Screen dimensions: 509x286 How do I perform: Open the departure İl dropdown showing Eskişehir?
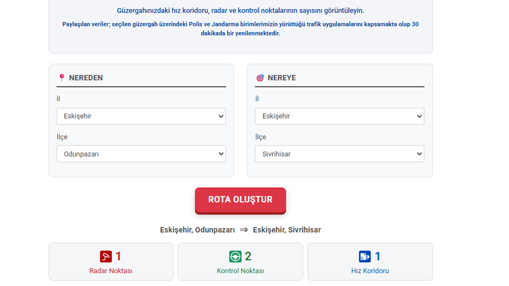pyautogui.click(x=141, y=116)
